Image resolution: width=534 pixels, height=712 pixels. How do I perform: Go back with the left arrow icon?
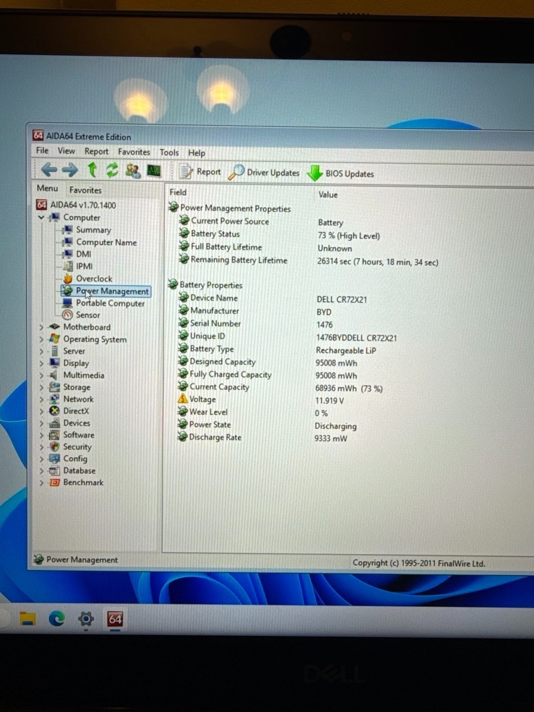pyautogui.click(x=49, y=169)
